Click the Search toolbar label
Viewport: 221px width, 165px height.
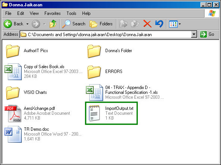pos(79,24)
